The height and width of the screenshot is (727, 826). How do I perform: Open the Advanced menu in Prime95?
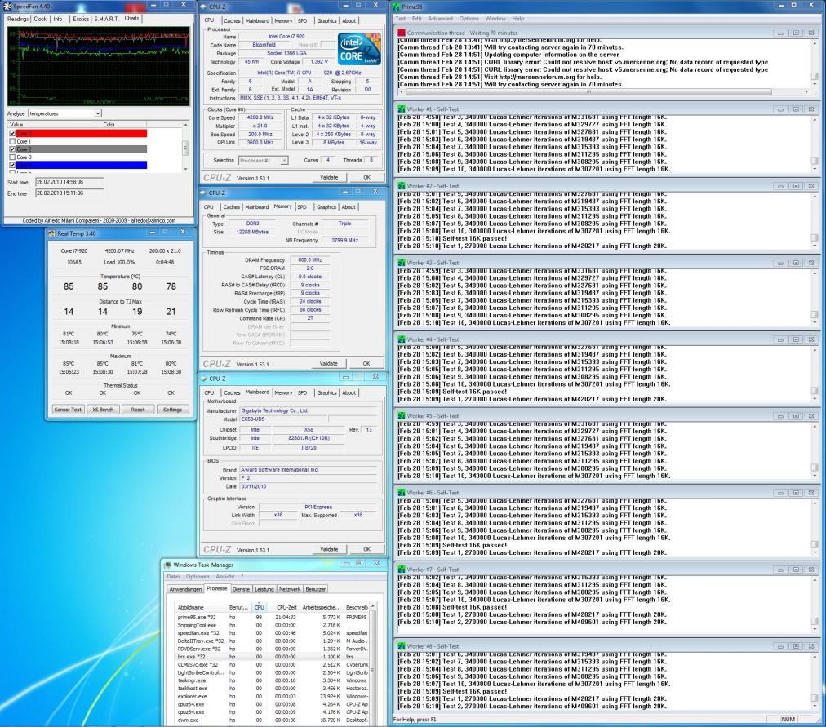pyautogui.click(x=440, y=19)
